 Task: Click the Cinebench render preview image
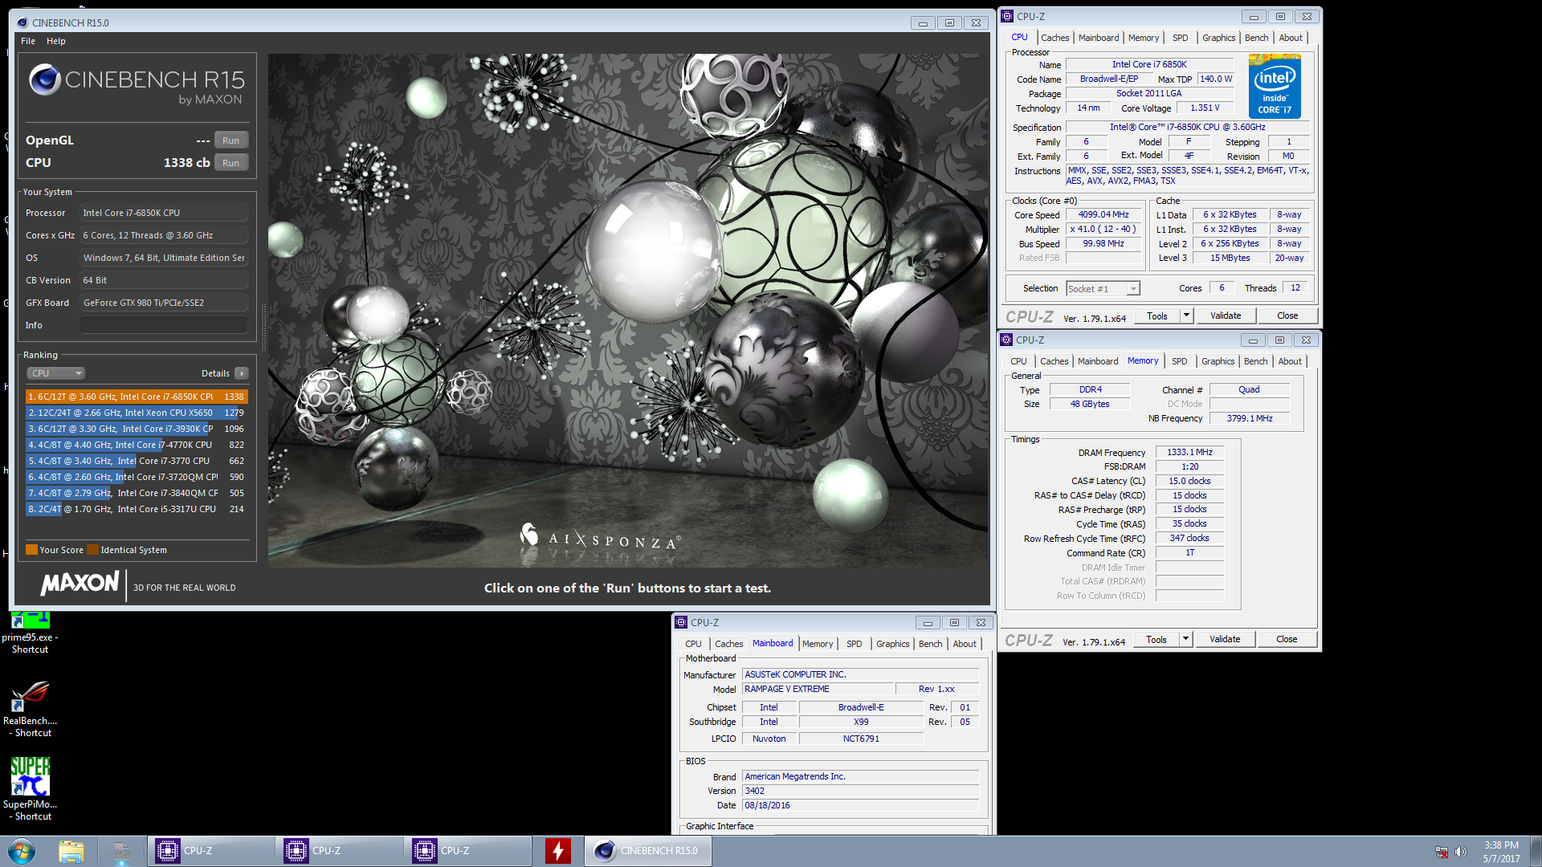[628, 311]
